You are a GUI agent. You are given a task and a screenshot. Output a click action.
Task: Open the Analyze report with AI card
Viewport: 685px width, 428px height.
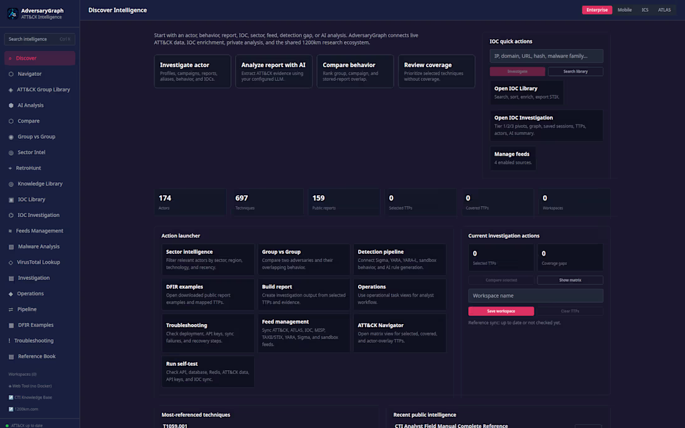coord(274,72)
